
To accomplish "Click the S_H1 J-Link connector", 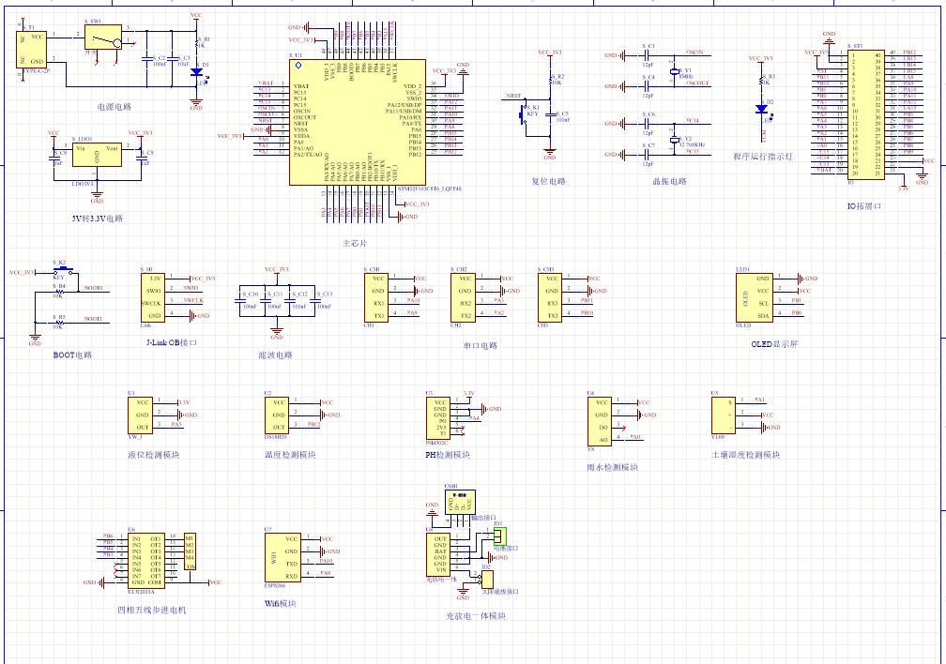I will (152, 297).
